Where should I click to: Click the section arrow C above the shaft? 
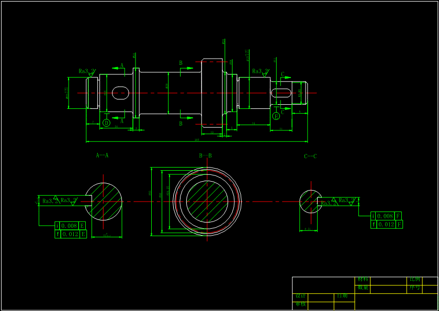coord(286,77)
